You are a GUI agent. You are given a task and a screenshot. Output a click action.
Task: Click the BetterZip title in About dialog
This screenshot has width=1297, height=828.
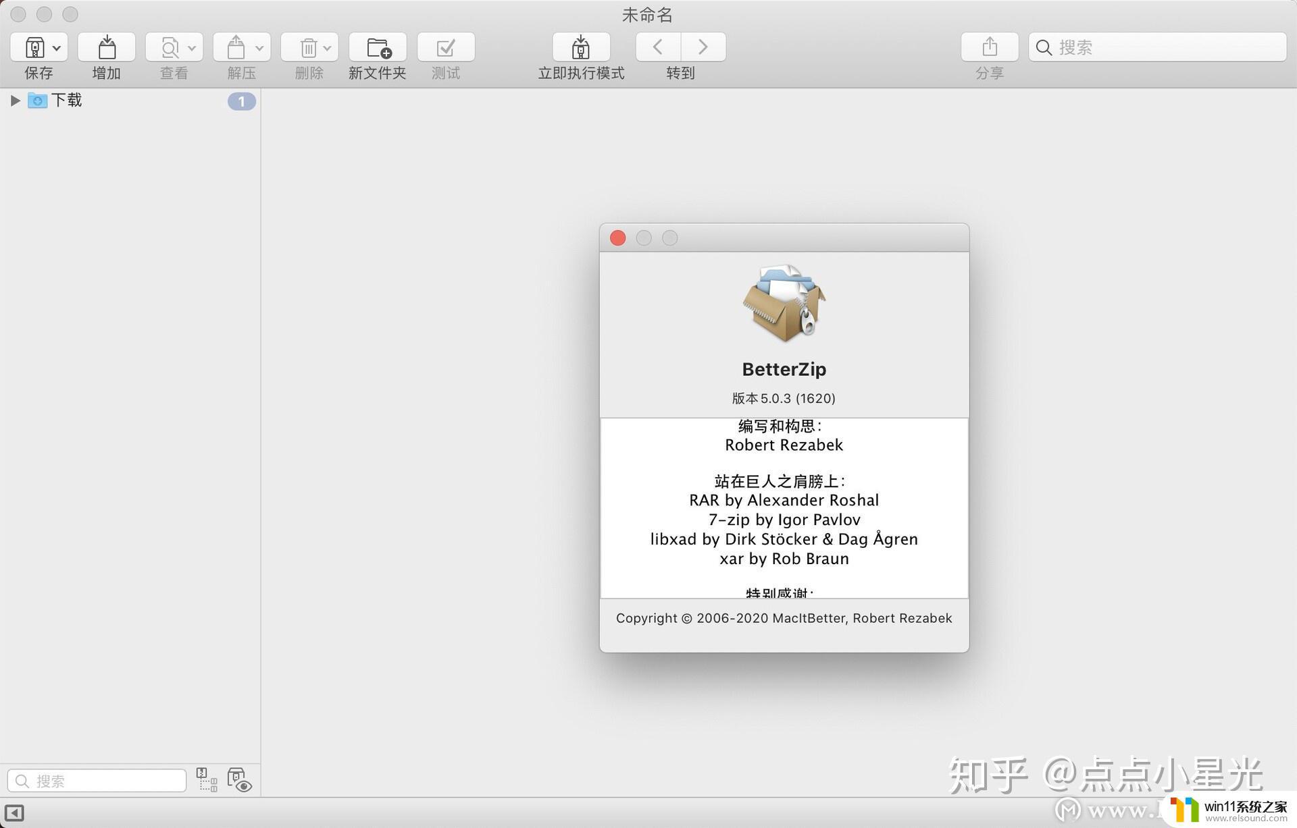pos(784,369)
